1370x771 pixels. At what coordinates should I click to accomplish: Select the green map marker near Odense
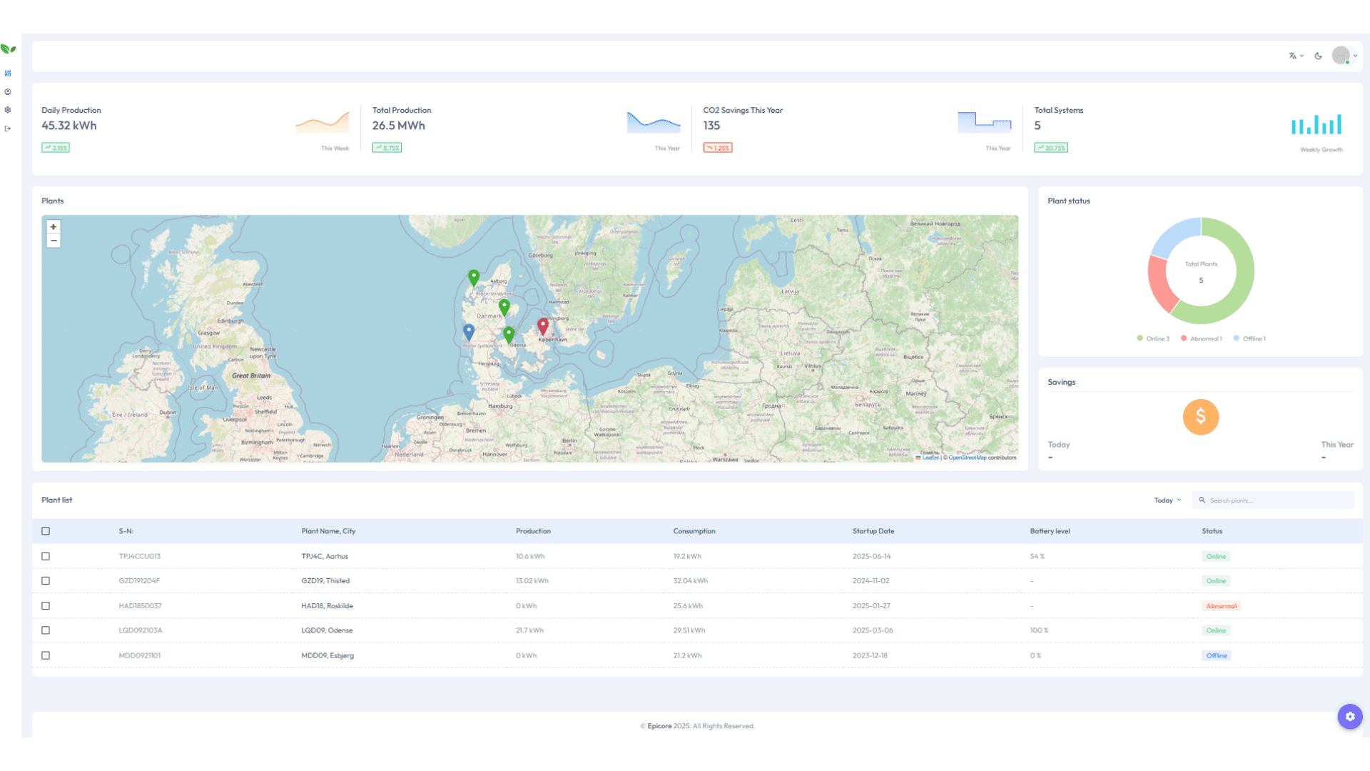pyautogui.click(x=509, y=335)
